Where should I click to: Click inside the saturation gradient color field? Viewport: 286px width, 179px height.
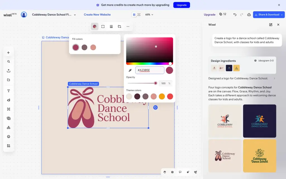click(x=150, y=50)
